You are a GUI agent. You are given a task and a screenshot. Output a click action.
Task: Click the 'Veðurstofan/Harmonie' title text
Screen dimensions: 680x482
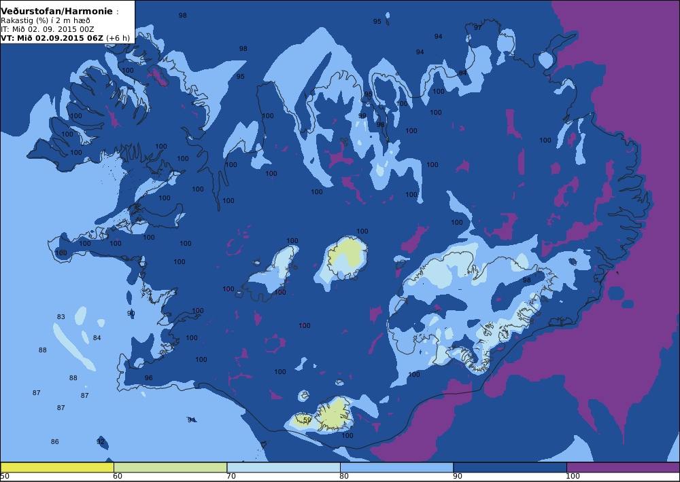57,12
